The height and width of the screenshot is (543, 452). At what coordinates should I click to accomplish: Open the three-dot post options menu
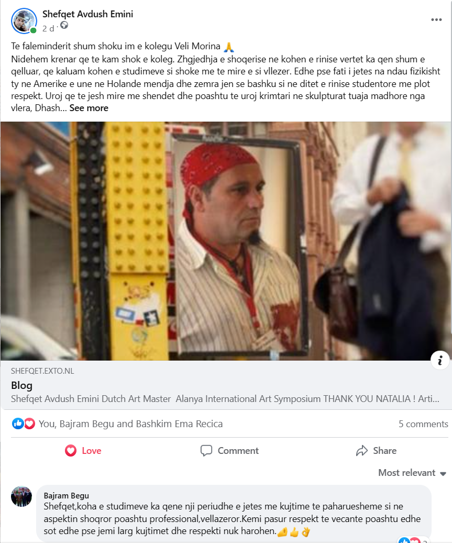[436, 20]
